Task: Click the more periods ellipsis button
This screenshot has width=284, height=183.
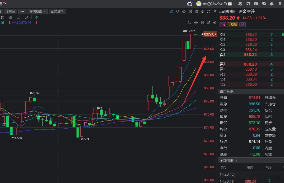Action: click(22, 12)
